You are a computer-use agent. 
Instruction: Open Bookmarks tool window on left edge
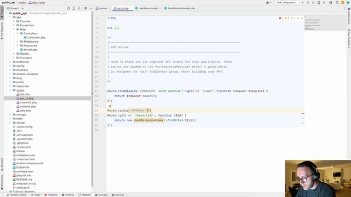pos(2,182)
